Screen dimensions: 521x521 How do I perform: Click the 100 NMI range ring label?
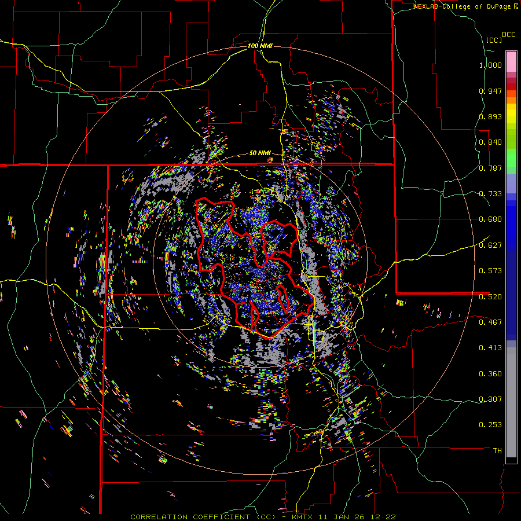260,46
